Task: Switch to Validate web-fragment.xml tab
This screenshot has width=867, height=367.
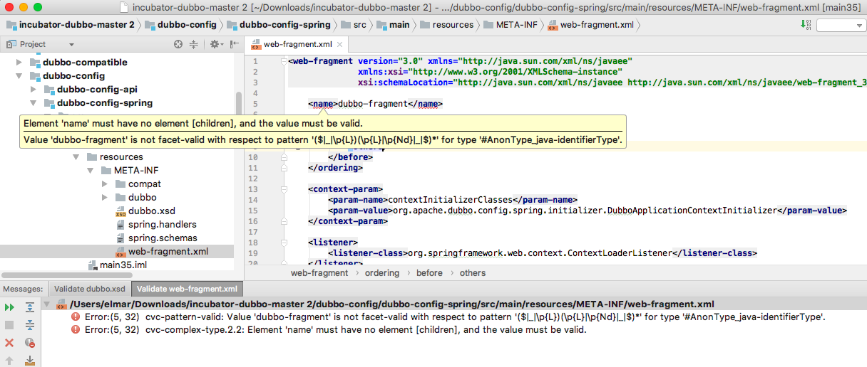Action: (x=187, y=289)
